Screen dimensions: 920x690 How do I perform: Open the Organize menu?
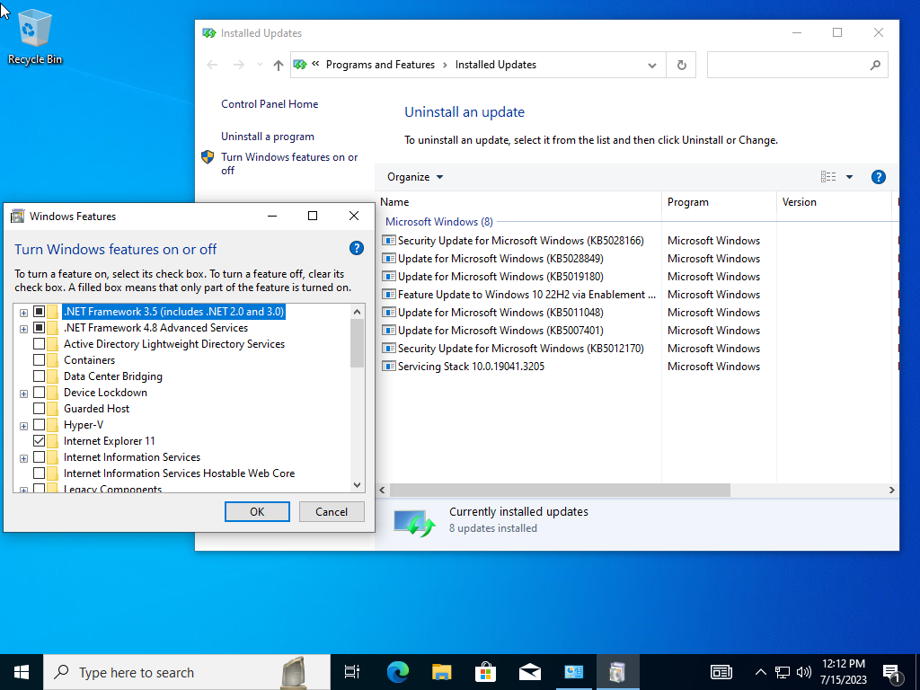[415, 177]
